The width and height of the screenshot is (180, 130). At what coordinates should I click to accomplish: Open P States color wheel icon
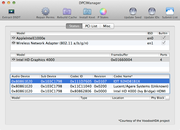pyautogui.click(x=103, y=11)
